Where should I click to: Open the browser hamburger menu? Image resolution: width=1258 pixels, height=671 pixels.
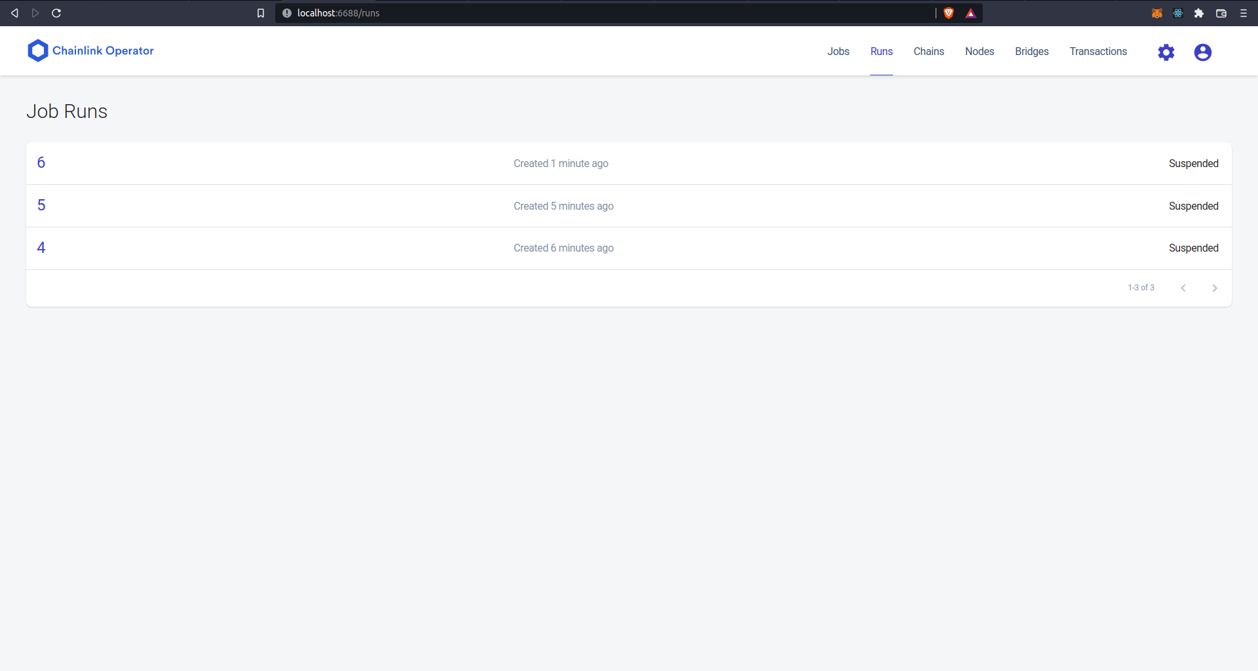coord(1244,13)
